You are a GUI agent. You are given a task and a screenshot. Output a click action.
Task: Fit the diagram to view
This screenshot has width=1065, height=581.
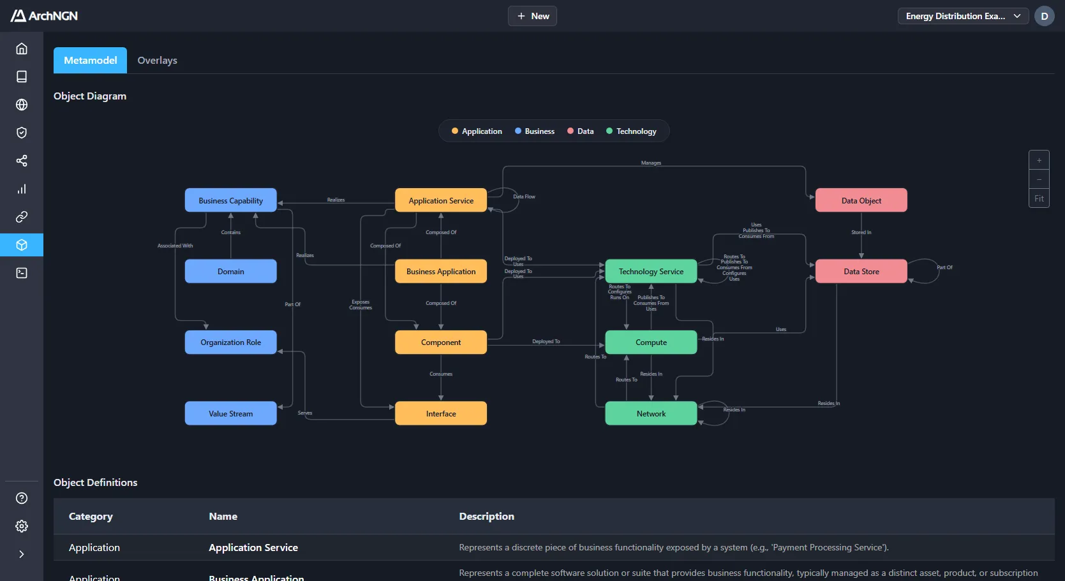coord(1039,198)
